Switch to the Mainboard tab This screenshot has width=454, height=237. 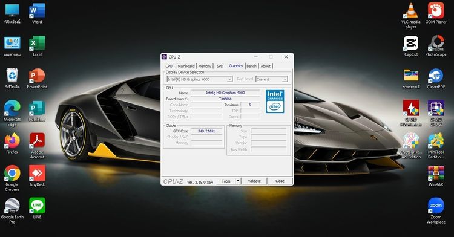click(x=186, y=66)
